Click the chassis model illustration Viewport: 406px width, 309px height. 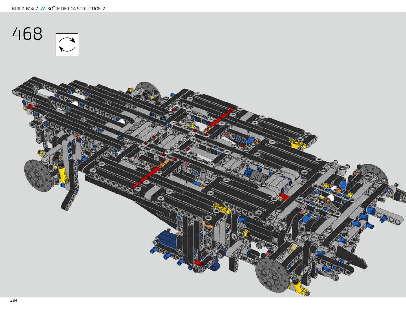tap(209, 186)
